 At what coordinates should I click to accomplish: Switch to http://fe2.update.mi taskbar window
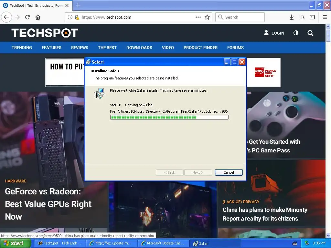point(112,243)
